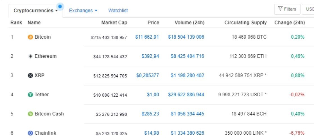Open the Chainlink name link
The image size is (314, 138).
coord(45,133)
